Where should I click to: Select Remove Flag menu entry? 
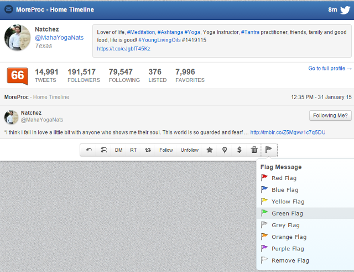(x=305, y=260)
